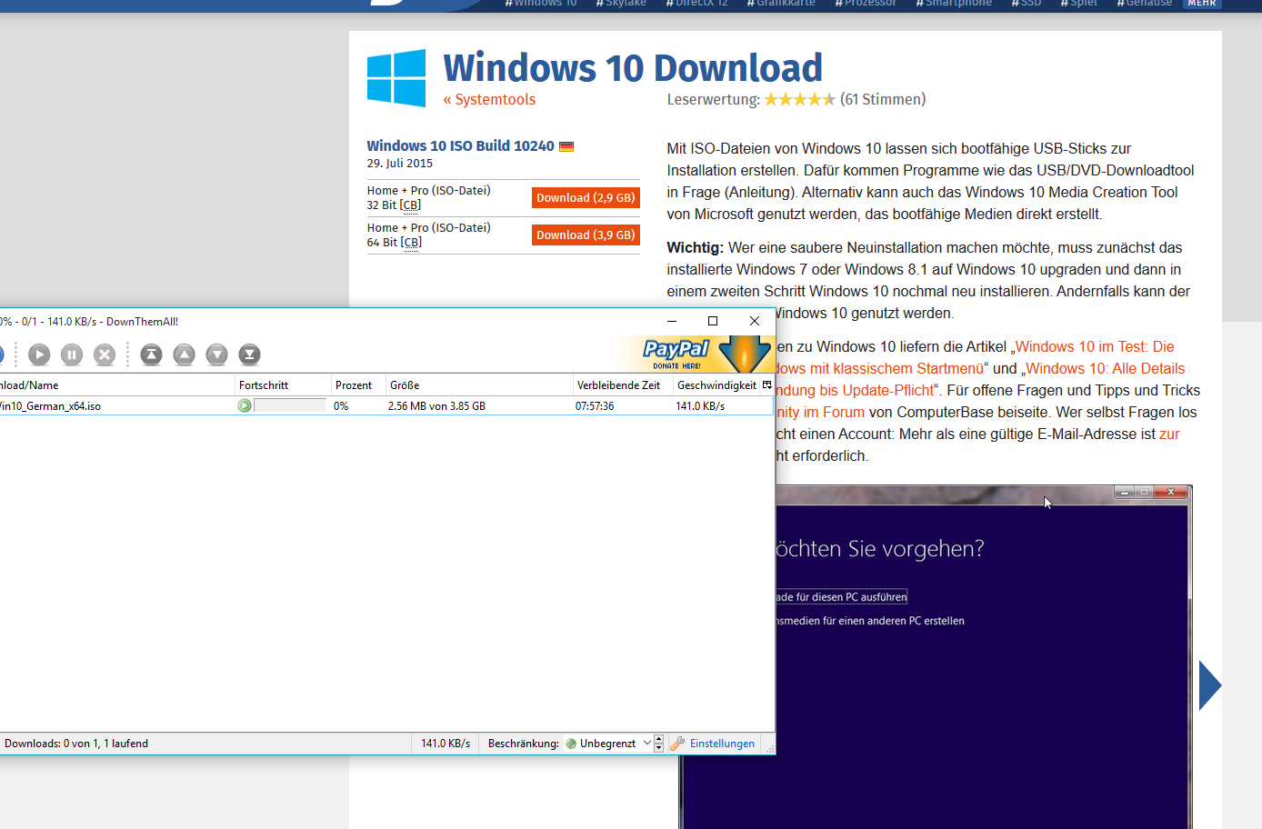1262x829 pixels.
Task: Open the 'Windows 10: Alle Details' link
Action: pos(1106,368)
